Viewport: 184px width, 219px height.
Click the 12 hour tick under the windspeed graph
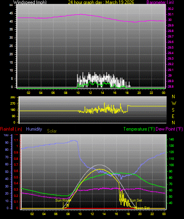pos(90,93)
